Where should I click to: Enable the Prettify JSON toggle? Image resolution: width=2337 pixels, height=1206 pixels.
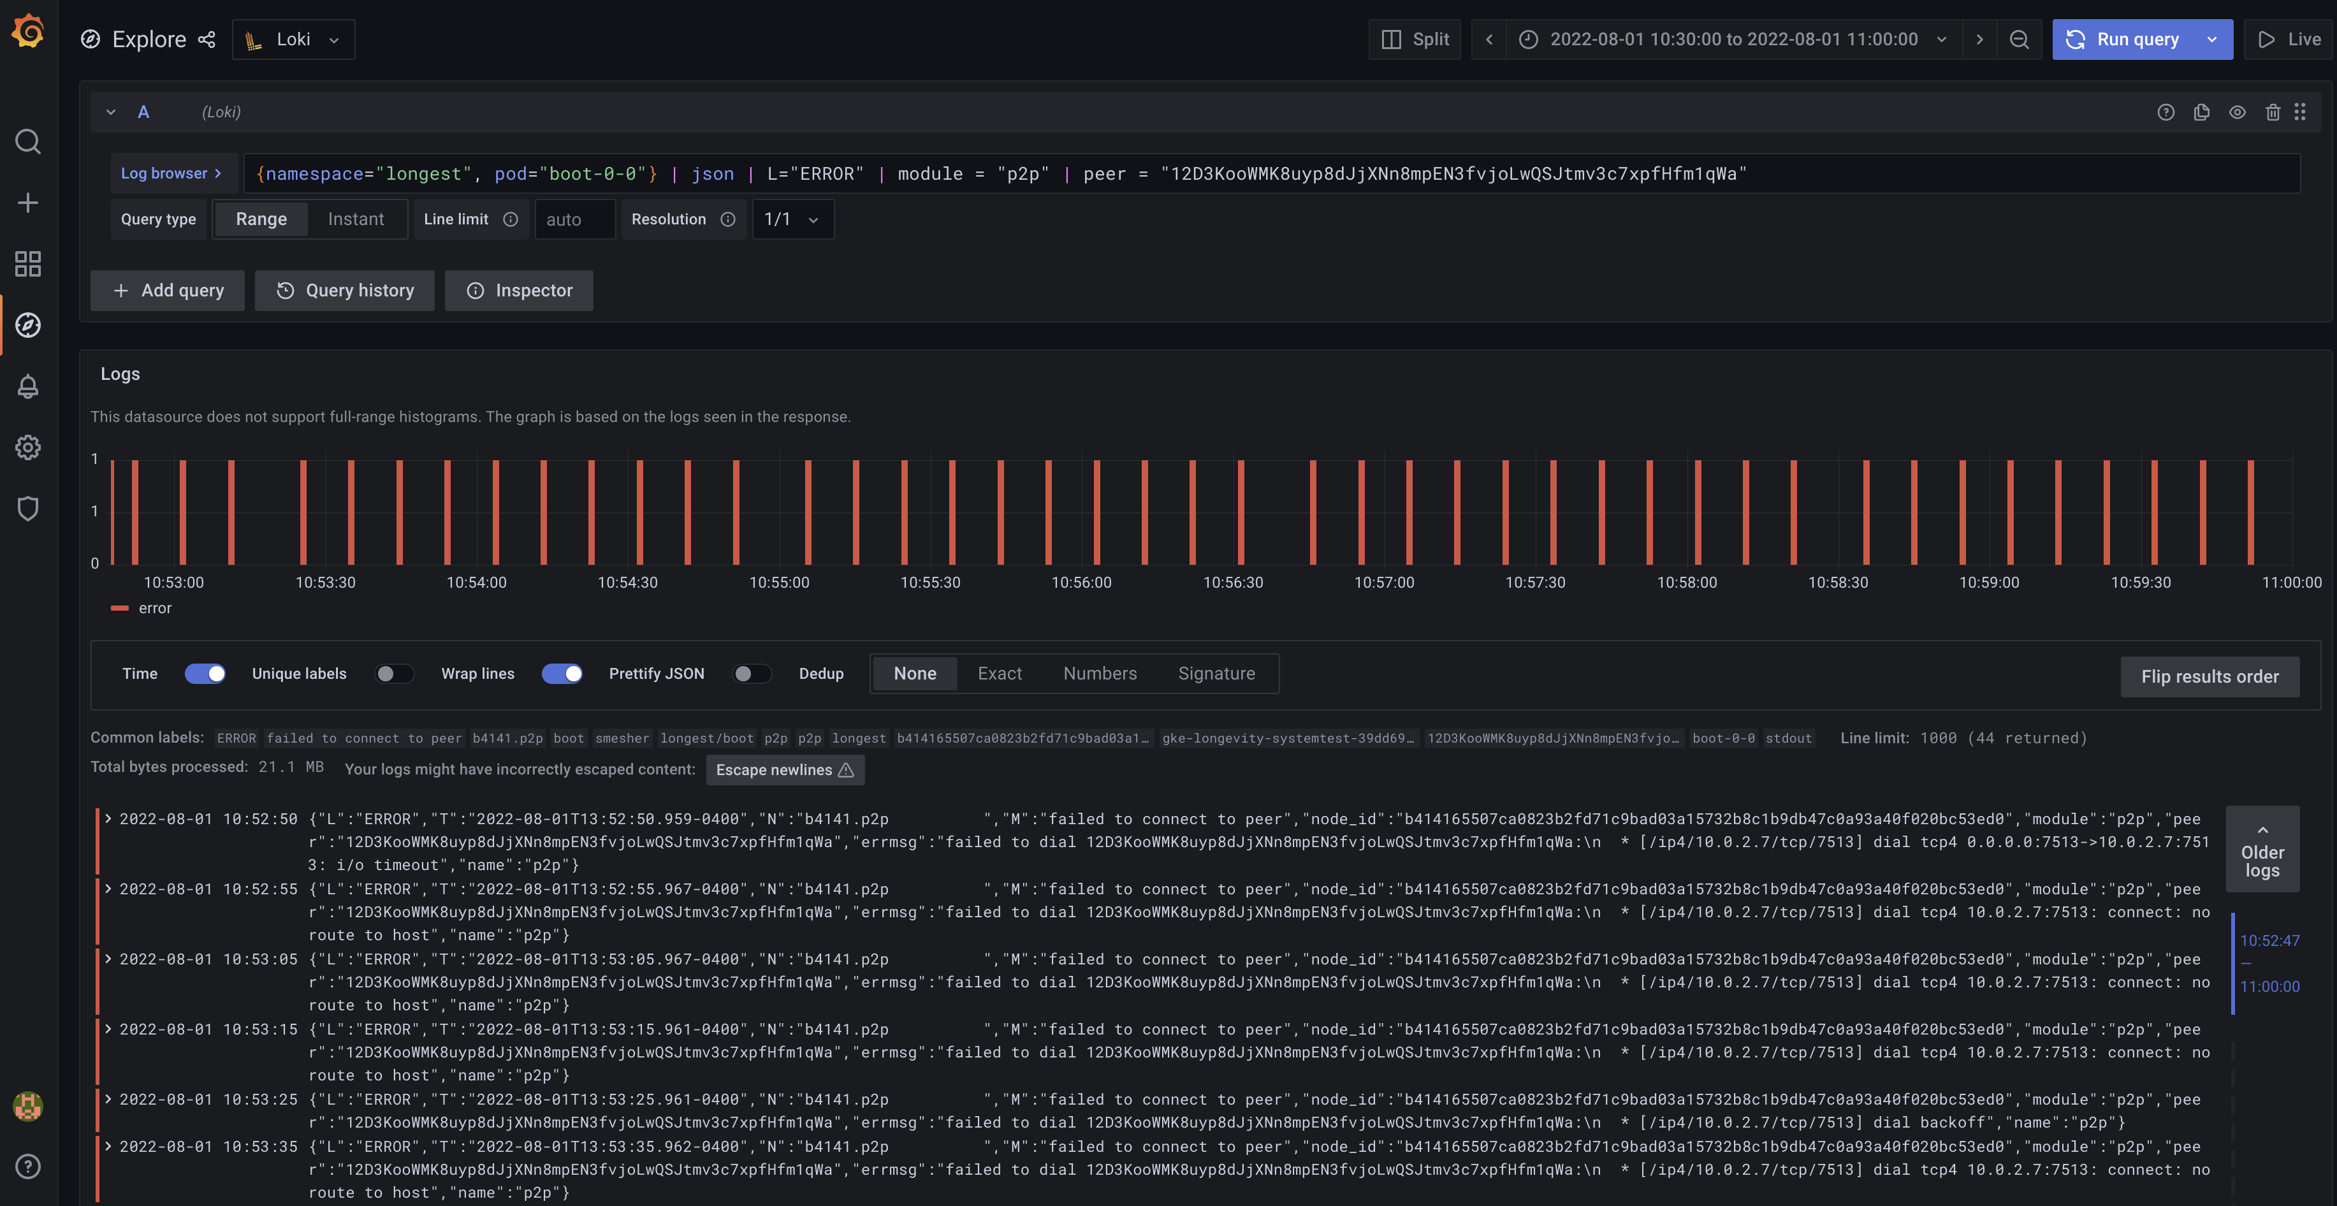coord(751,673)
